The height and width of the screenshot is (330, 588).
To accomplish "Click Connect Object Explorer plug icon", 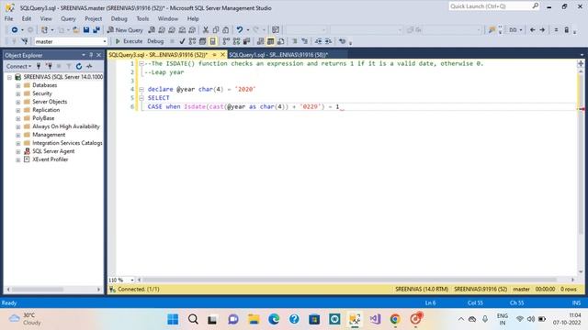I will [39, 66].
